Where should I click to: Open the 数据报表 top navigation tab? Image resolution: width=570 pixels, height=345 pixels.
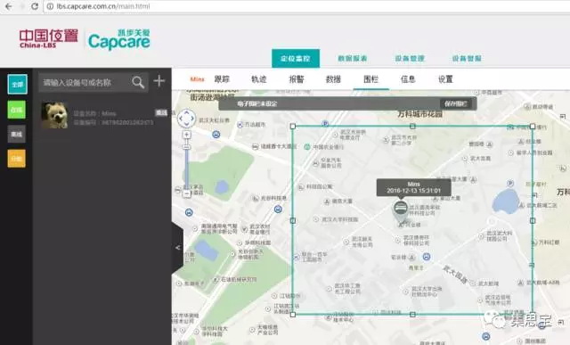pyautogui.click(x=353, y=58)
